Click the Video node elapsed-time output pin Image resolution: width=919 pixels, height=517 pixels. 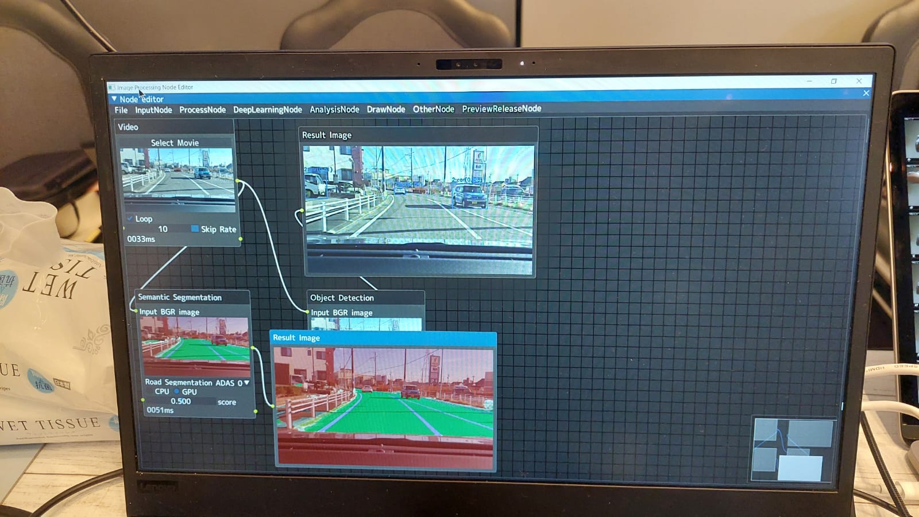[x=240, y=239]
